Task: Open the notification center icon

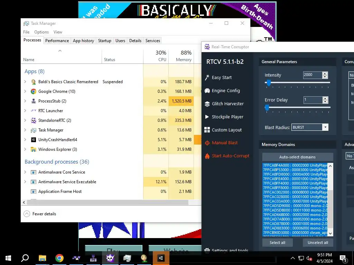Action: click(343, 258)
